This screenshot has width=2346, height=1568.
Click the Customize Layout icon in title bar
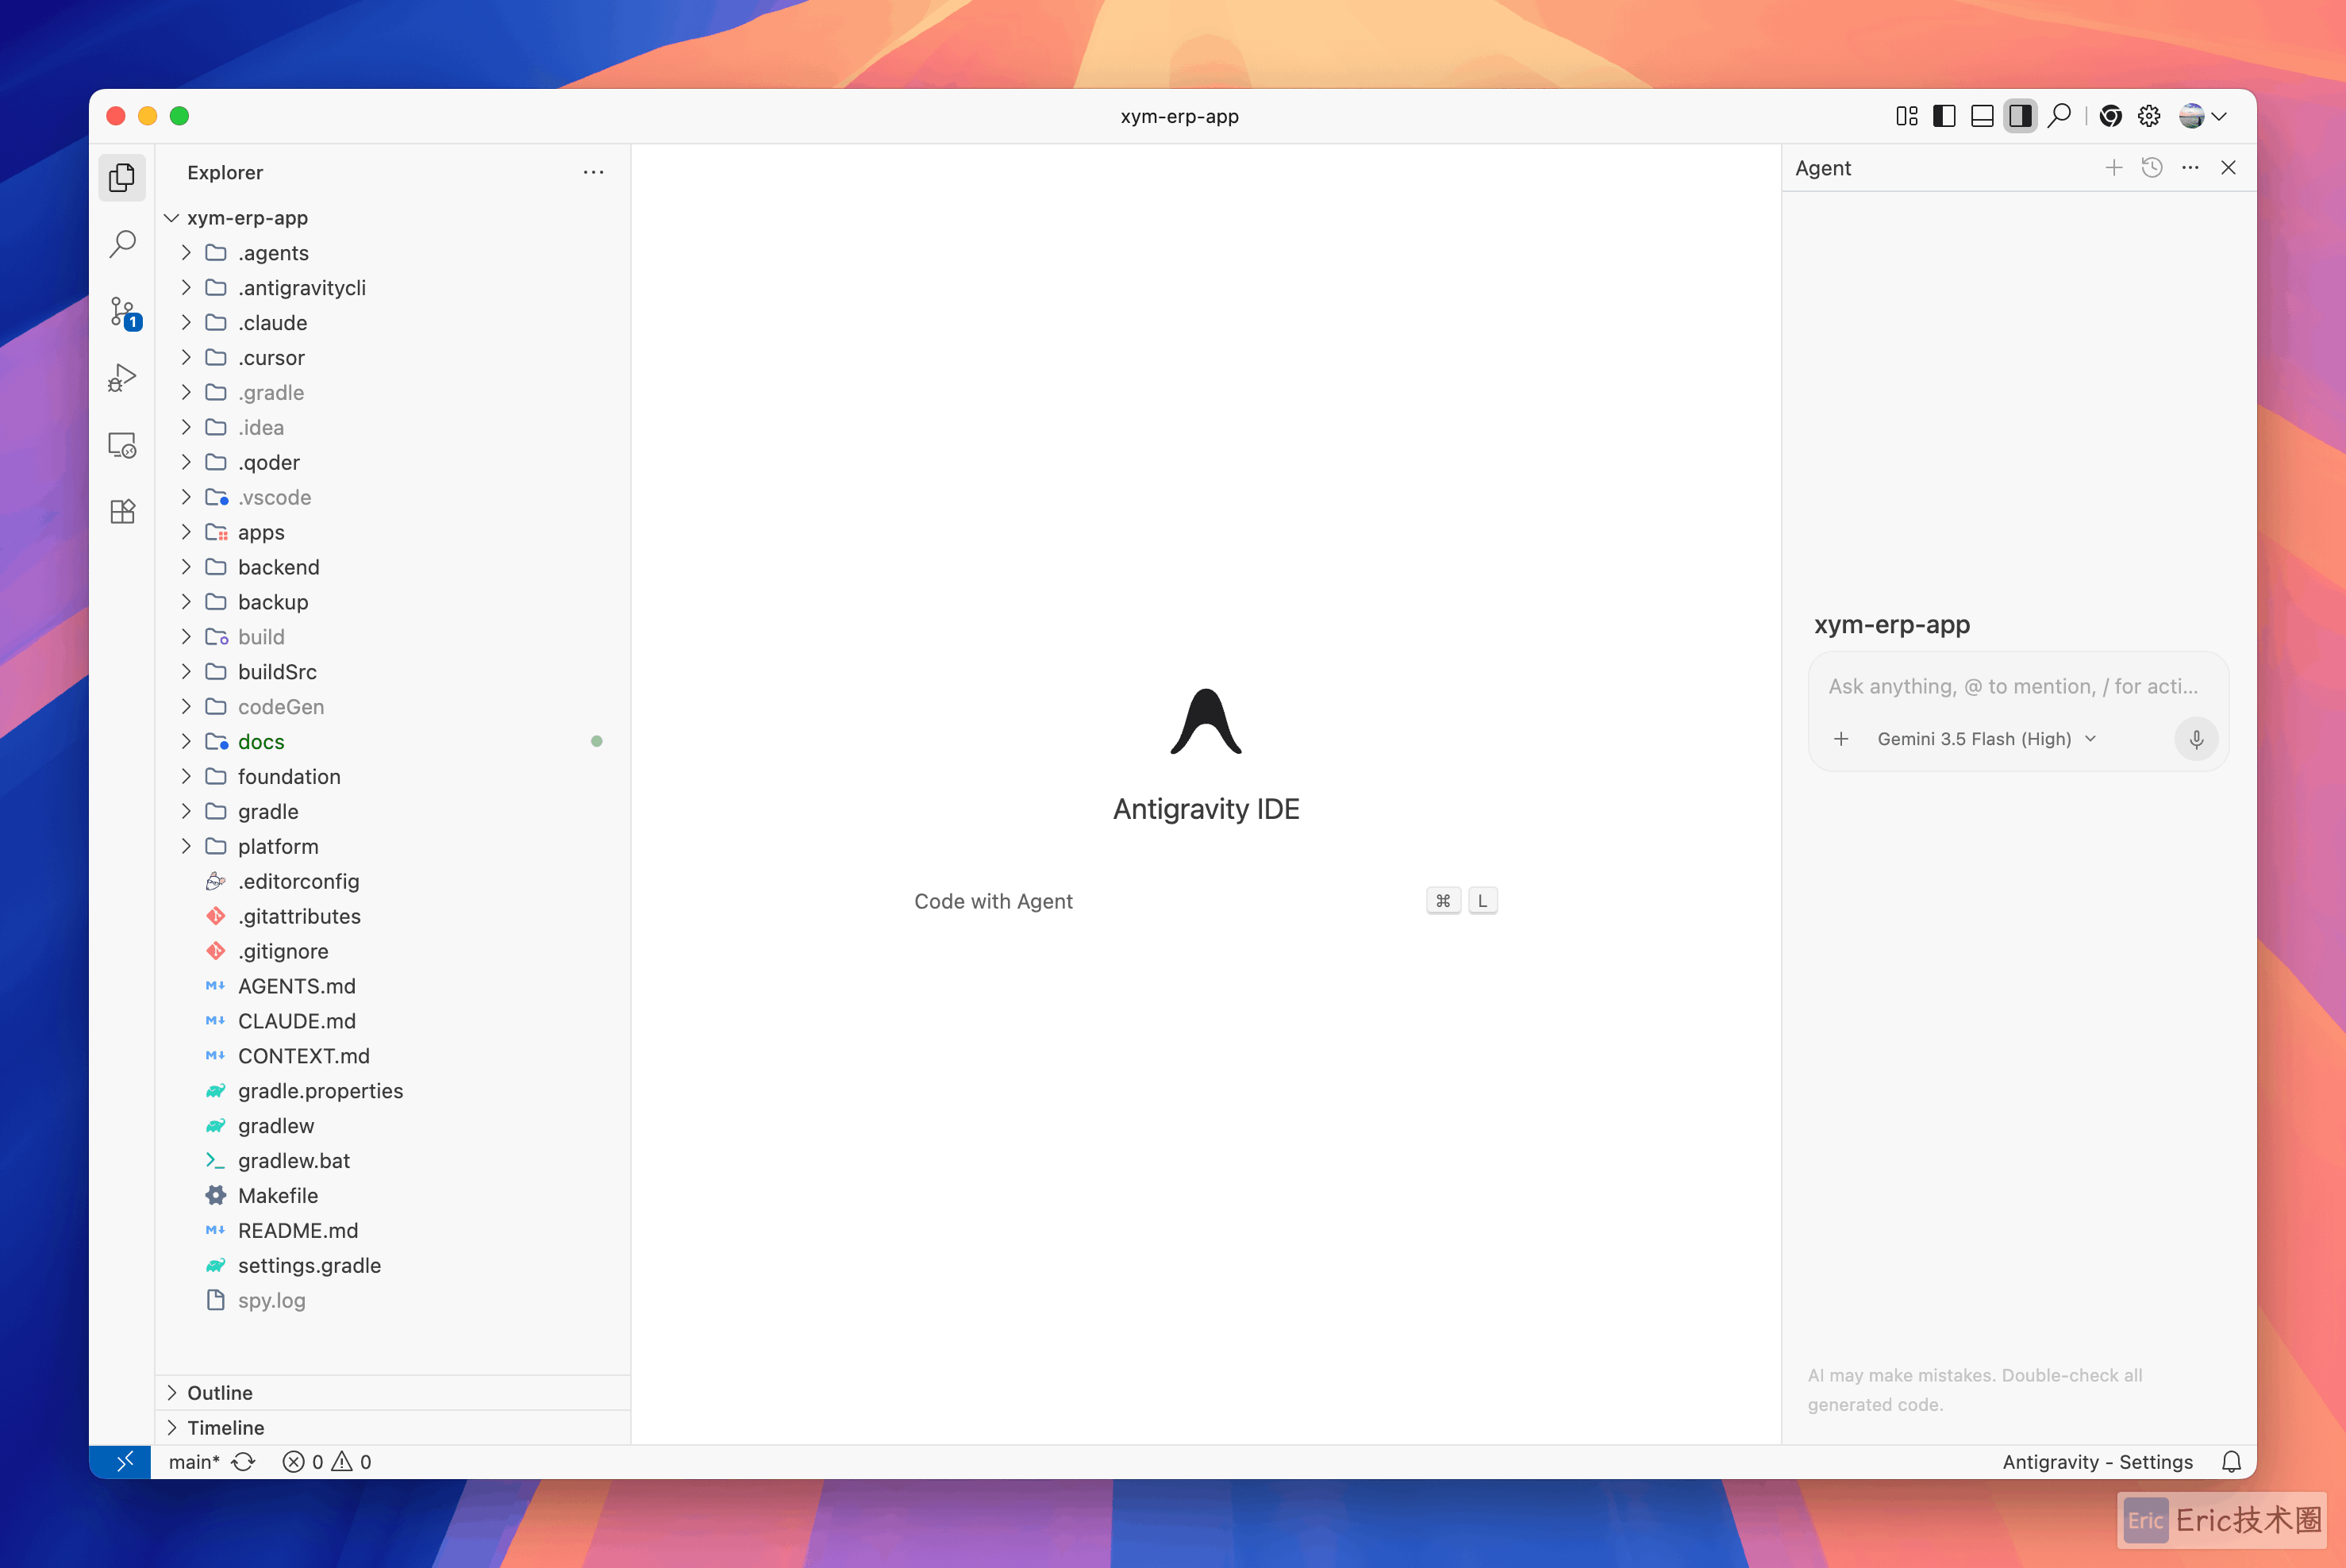pos(1906,116)
